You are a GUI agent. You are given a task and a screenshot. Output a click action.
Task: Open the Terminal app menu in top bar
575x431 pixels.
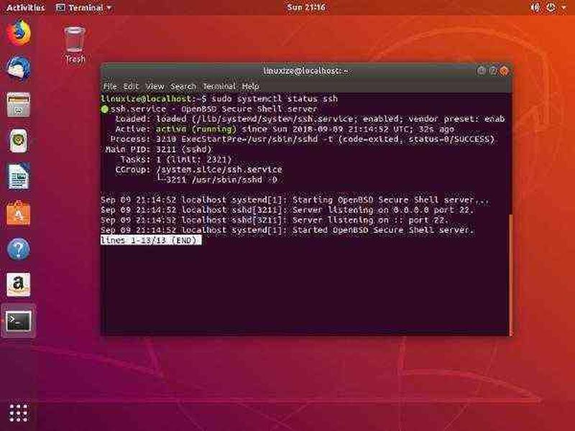tap(83, 8)
